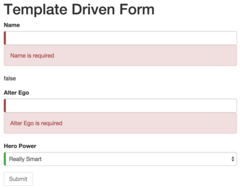Click the pink alert box below Alter Ego input

click(x=120, y=123)
